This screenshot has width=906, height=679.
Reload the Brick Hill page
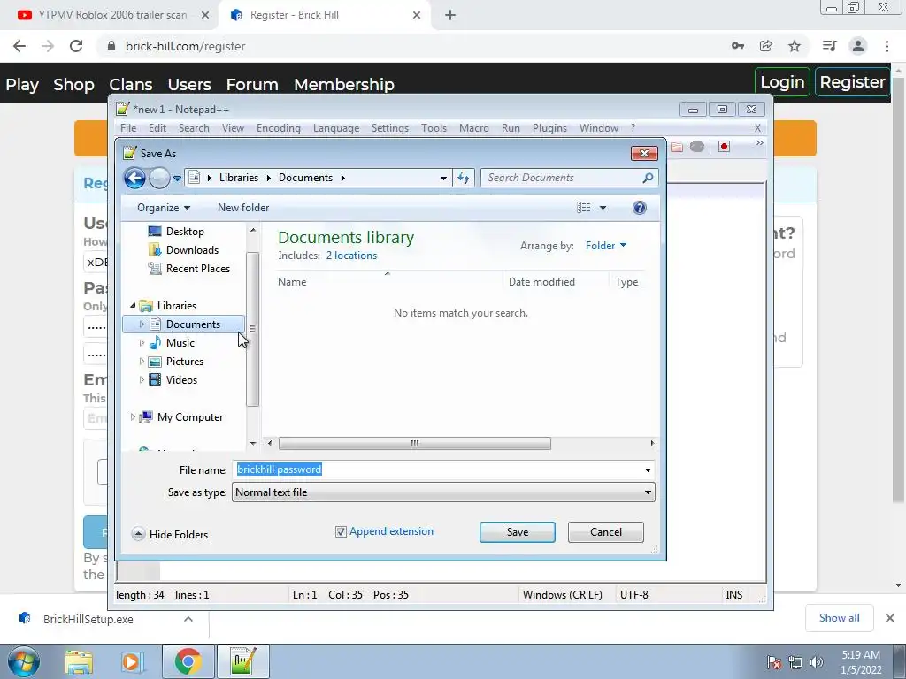click(76, 46)
